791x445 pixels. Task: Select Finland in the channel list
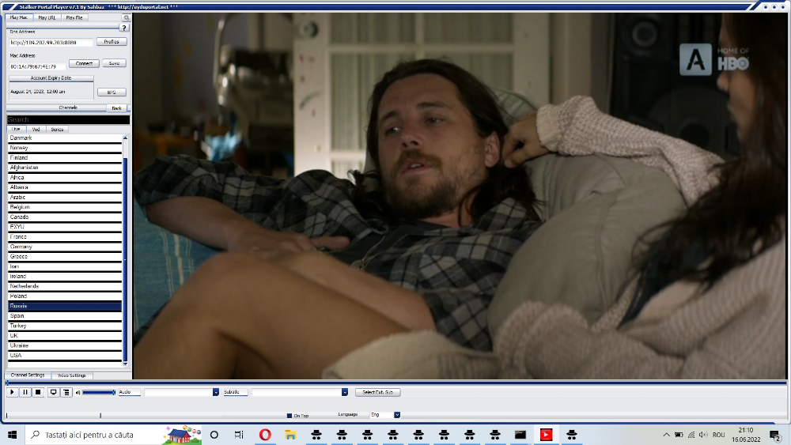65,158
